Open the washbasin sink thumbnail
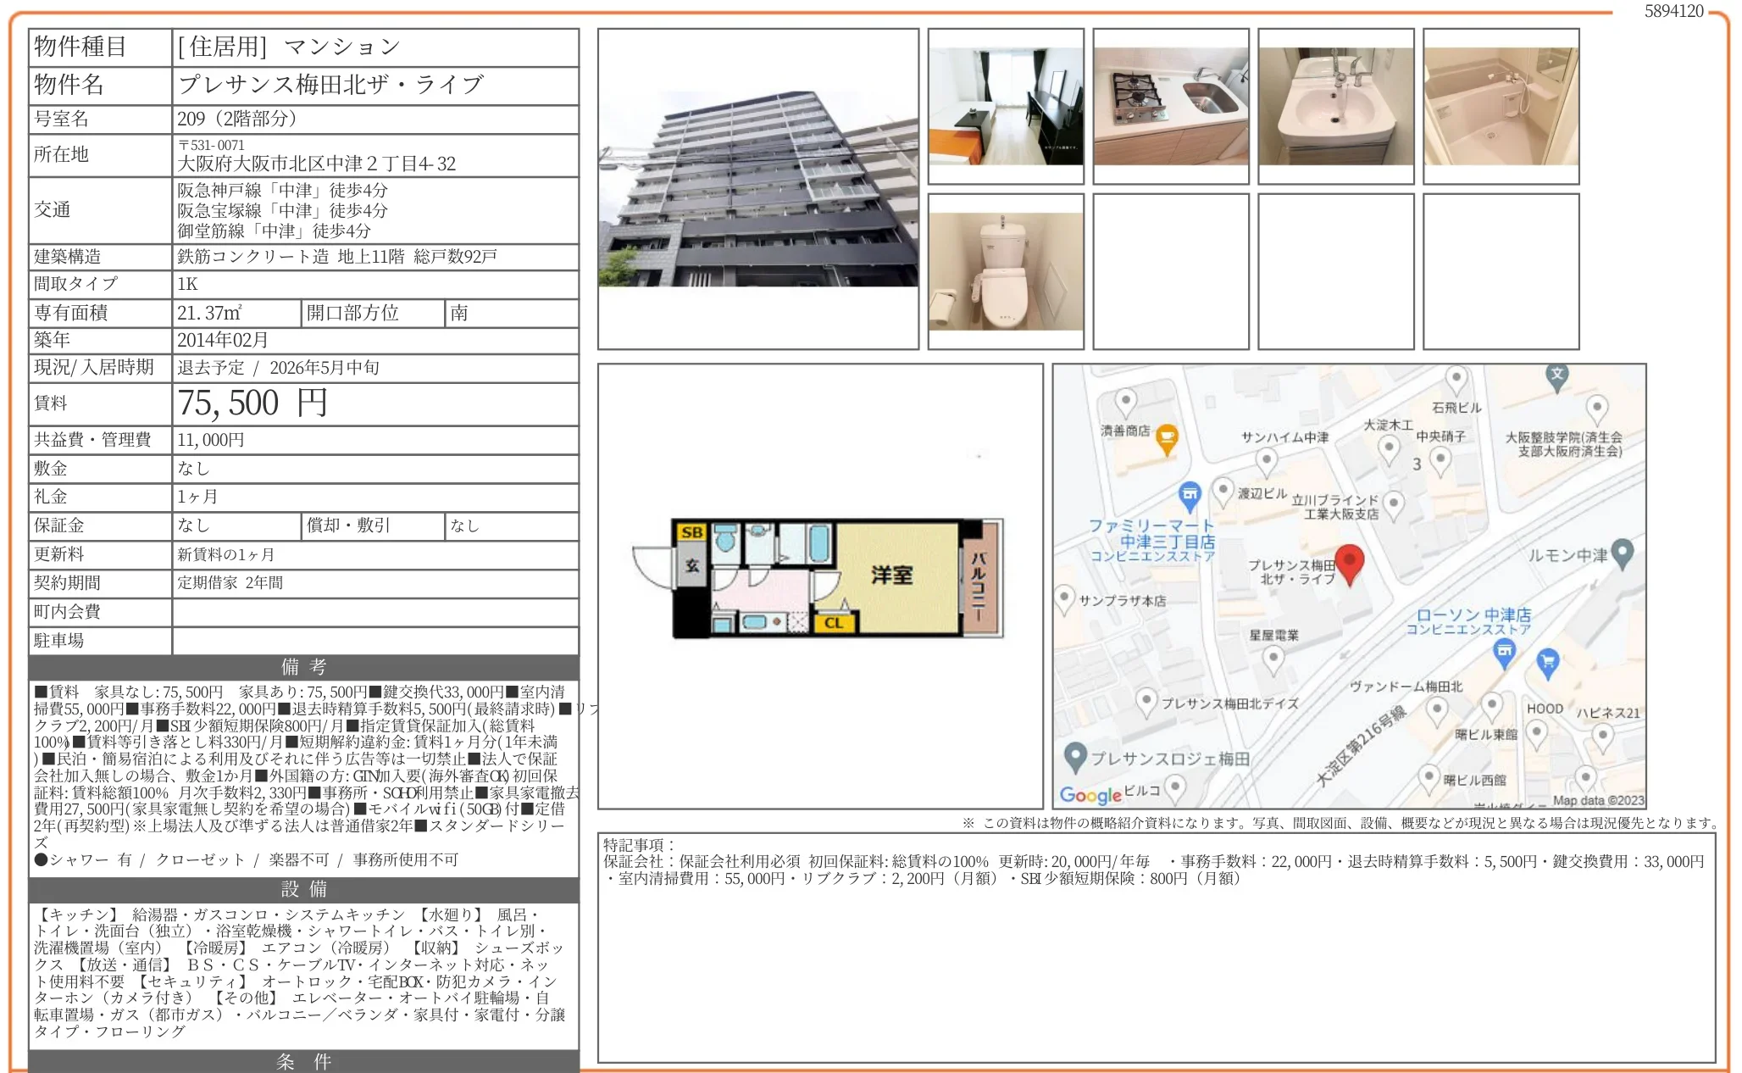The width and height of the screenshot is (1742, 1073). 1335,107
